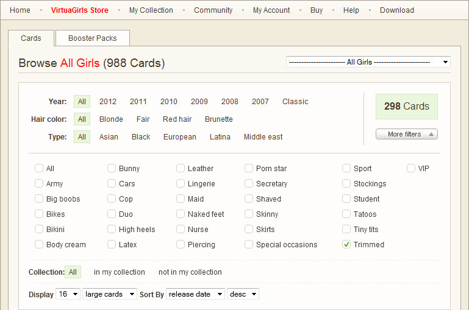Go to the Download page
The height and width of the screenshot is (310, 469).
(397, 10)
